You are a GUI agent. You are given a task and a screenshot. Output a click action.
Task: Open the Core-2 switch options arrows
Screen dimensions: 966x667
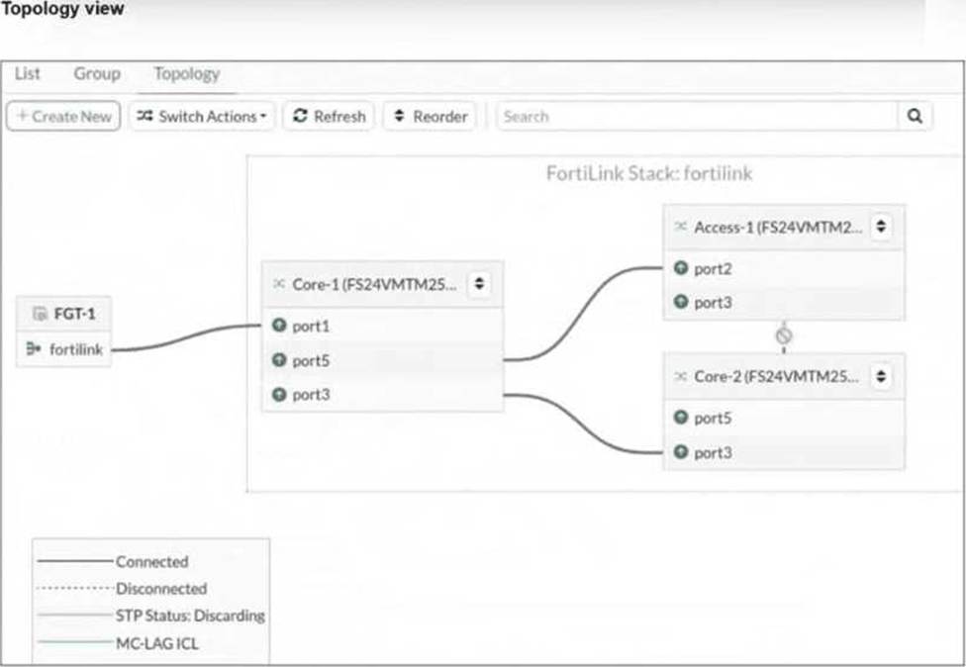click(880, 377)
